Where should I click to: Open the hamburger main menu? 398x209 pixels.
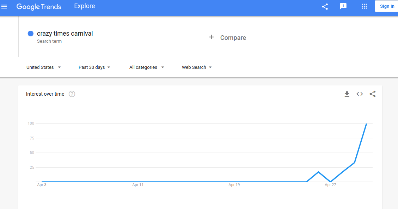pyautogui.click(x=4, y=7)
